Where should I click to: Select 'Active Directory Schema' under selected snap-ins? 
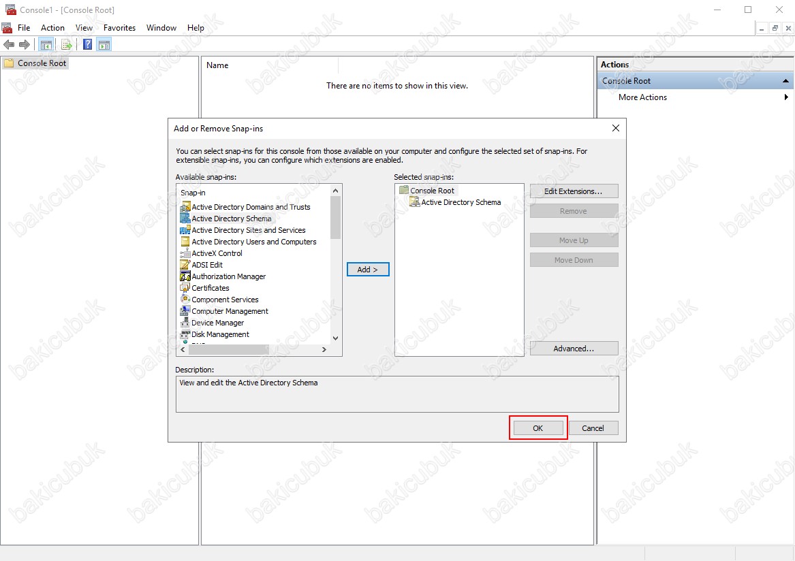(x=461, y=202)
